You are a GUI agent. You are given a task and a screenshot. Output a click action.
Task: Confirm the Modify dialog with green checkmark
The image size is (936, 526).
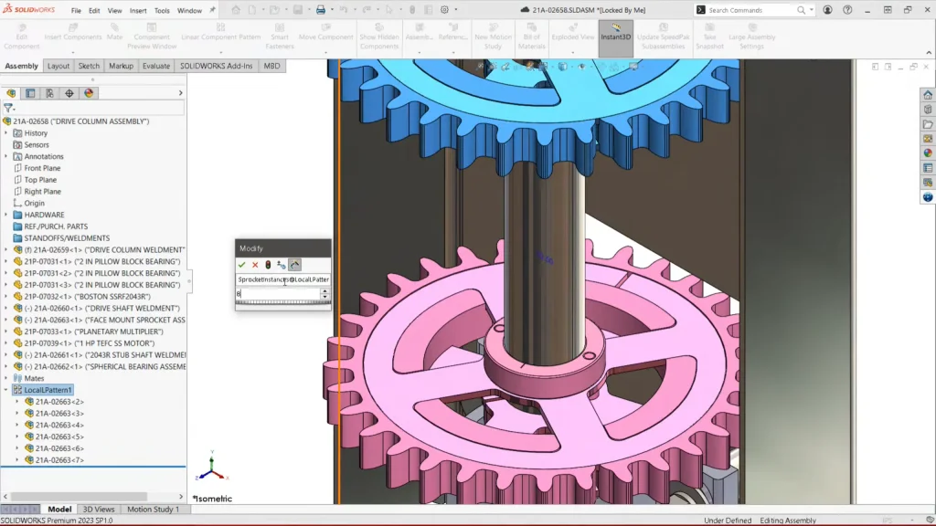(242, 265)
